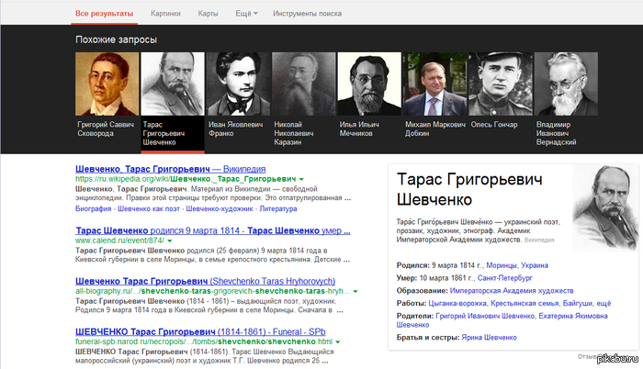The image size is (643, 369).
Task: Expand the arrow next to calend.ru URL
Action: tap(169, 240)
